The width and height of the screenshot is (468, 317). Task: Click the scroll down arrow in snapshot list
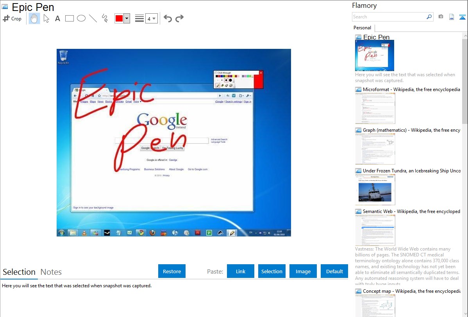465,314
